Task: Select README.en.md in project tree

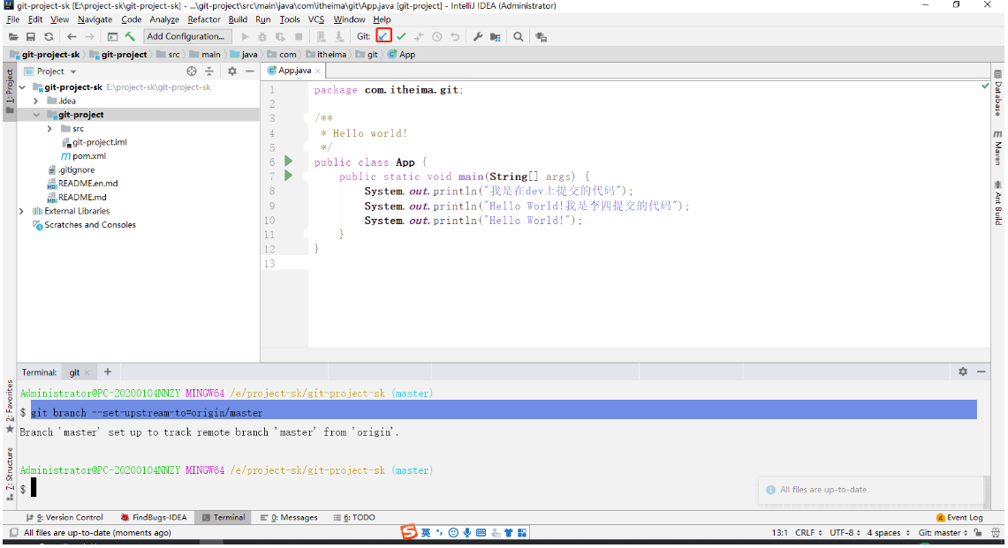Action: [x=82, y=184]
